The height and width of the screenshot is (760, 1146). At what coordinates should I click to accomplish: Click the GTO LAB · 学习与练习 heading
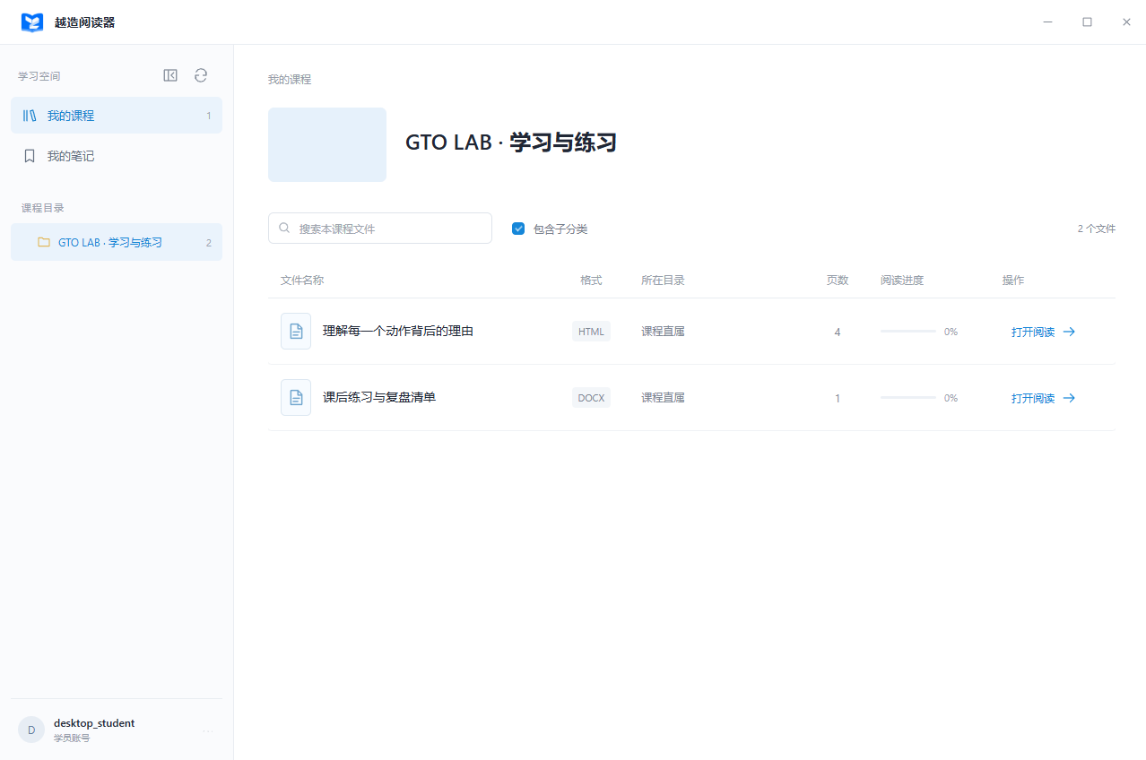[511, 142]
